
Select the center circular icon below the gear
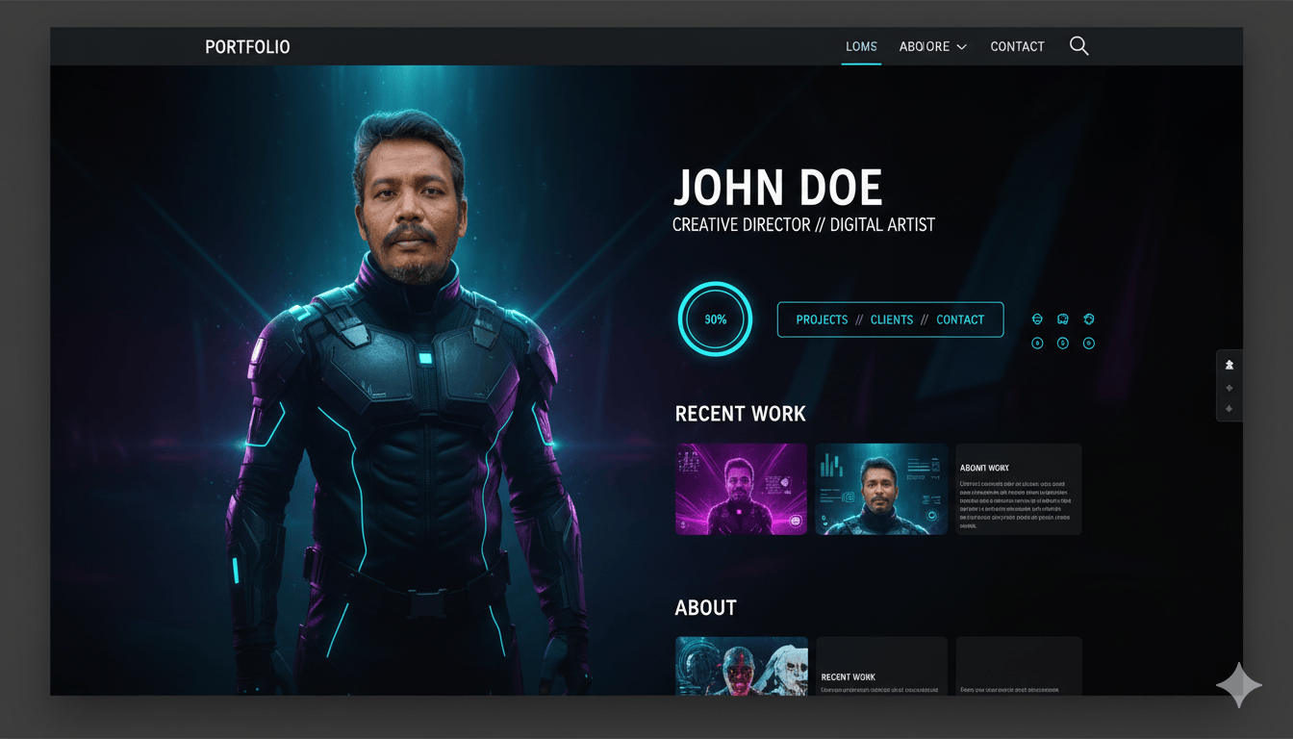[x=1062, y=343]
